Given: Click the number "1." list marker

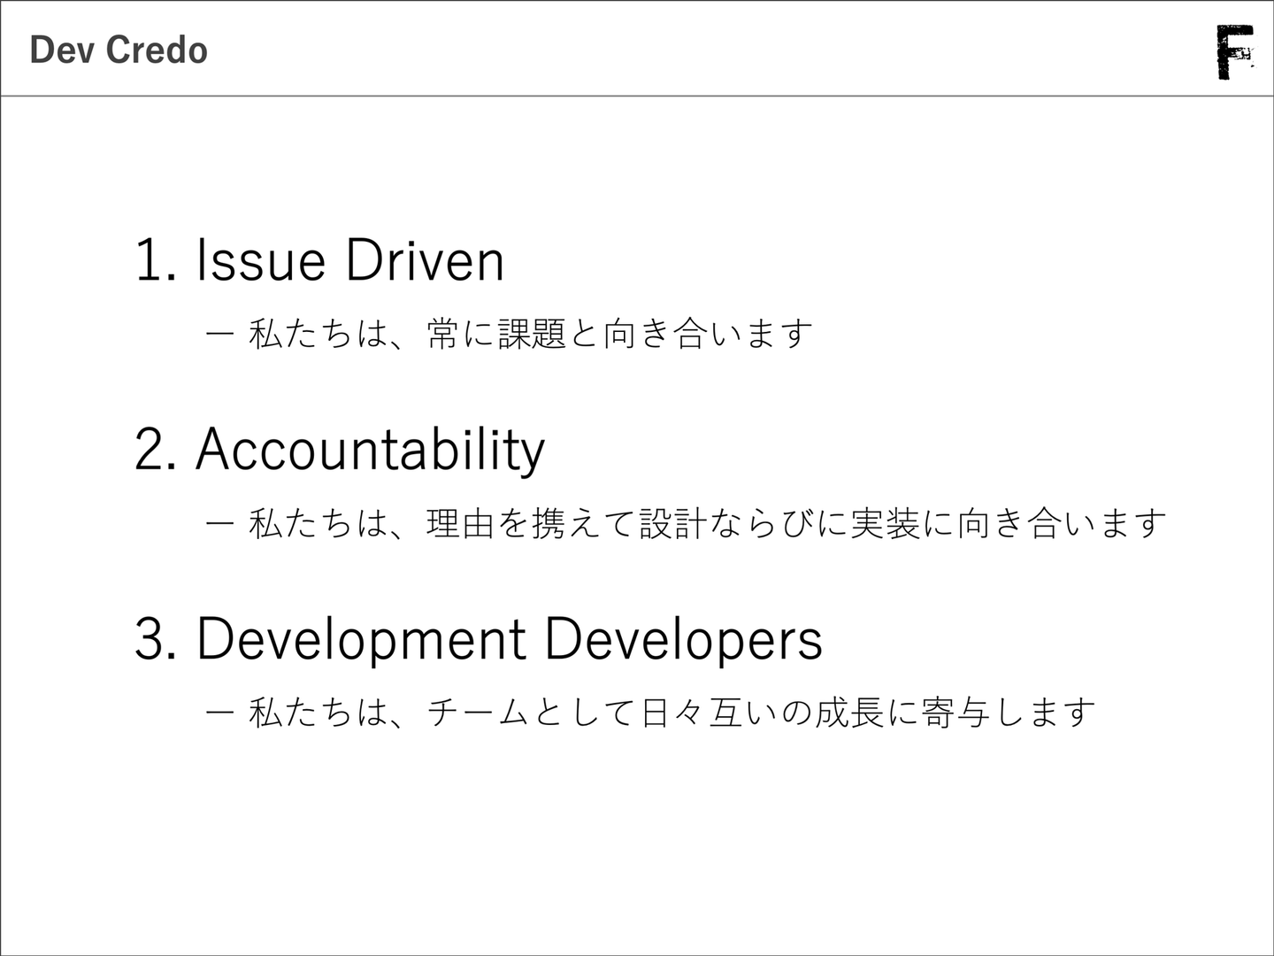Looking at the screenshot, I should [156, 260].
